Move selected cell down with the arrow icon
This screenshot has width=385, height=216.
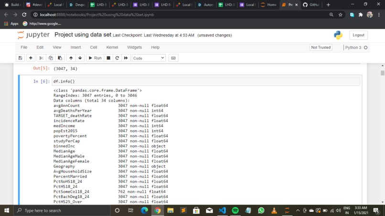coord(80,58)
